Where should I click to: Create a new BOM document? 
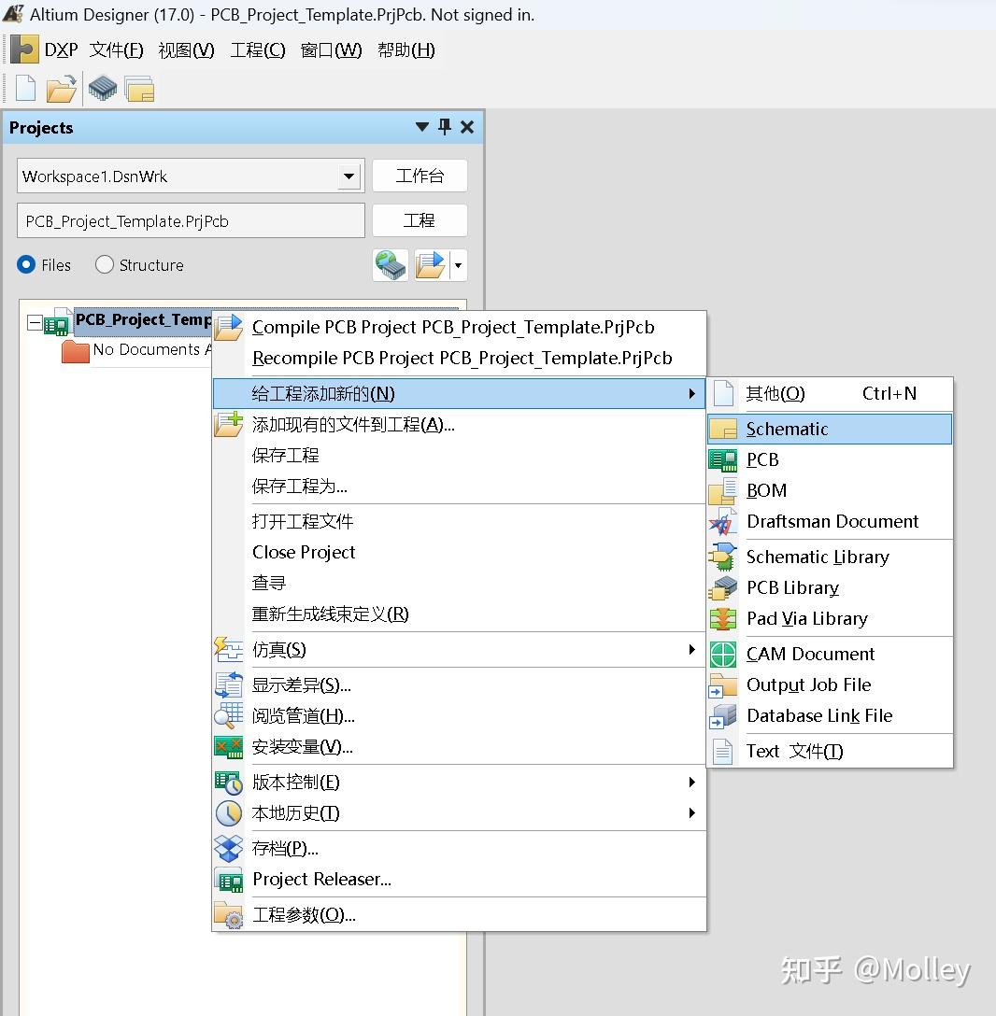coord(766,490)
